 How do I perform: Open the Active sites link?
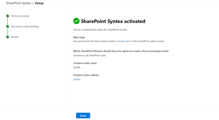coord(124,41)
